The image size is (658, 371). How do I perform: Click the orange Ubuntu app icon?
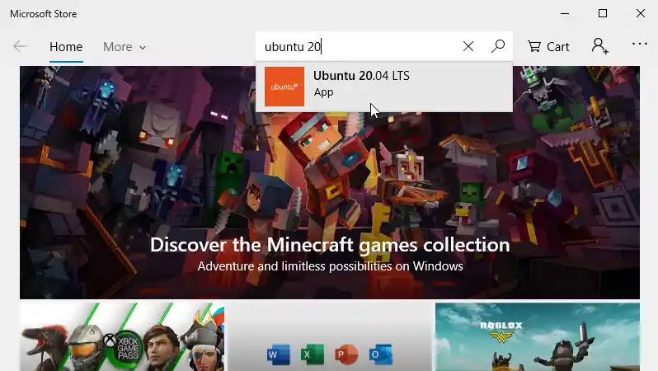[x=284, y=87]
